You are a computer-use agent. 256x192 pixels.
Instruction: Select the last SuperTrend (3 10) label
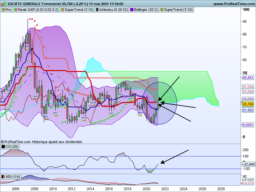pos(176,10)
